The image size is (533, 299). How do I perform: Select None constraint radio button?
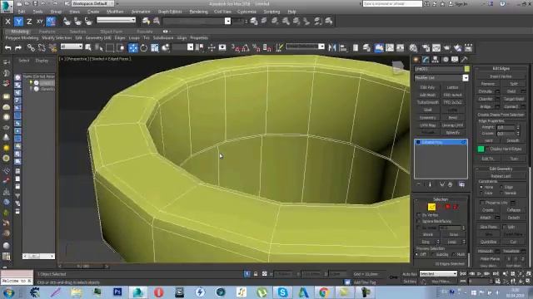(481, 187)
